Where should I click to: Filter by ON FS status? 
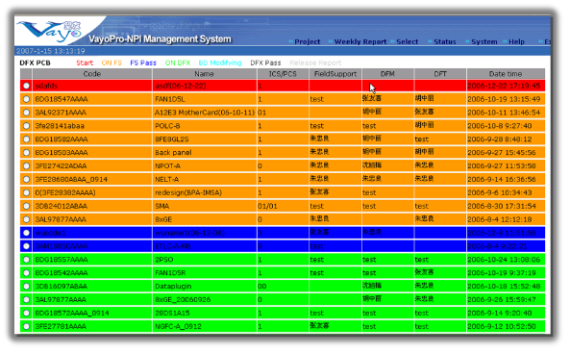point(112,63)
